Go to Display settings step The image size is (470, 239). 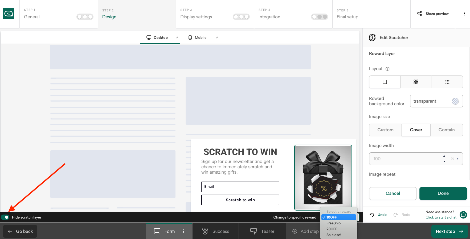196,17
